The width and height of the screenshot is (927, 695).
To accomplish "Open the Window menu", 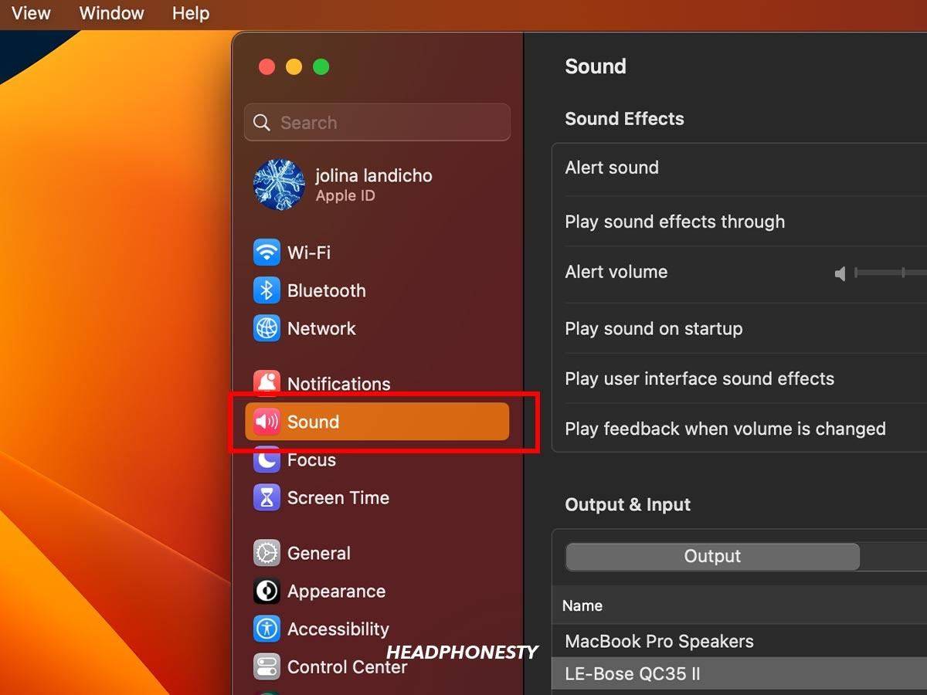I will pyautogui.click(x=110, y=13).
